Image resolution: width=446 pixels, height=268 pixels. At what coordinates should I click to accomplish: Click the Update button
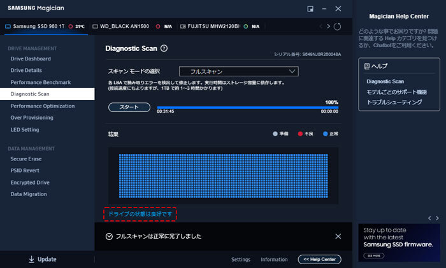(x=43, y=259)
